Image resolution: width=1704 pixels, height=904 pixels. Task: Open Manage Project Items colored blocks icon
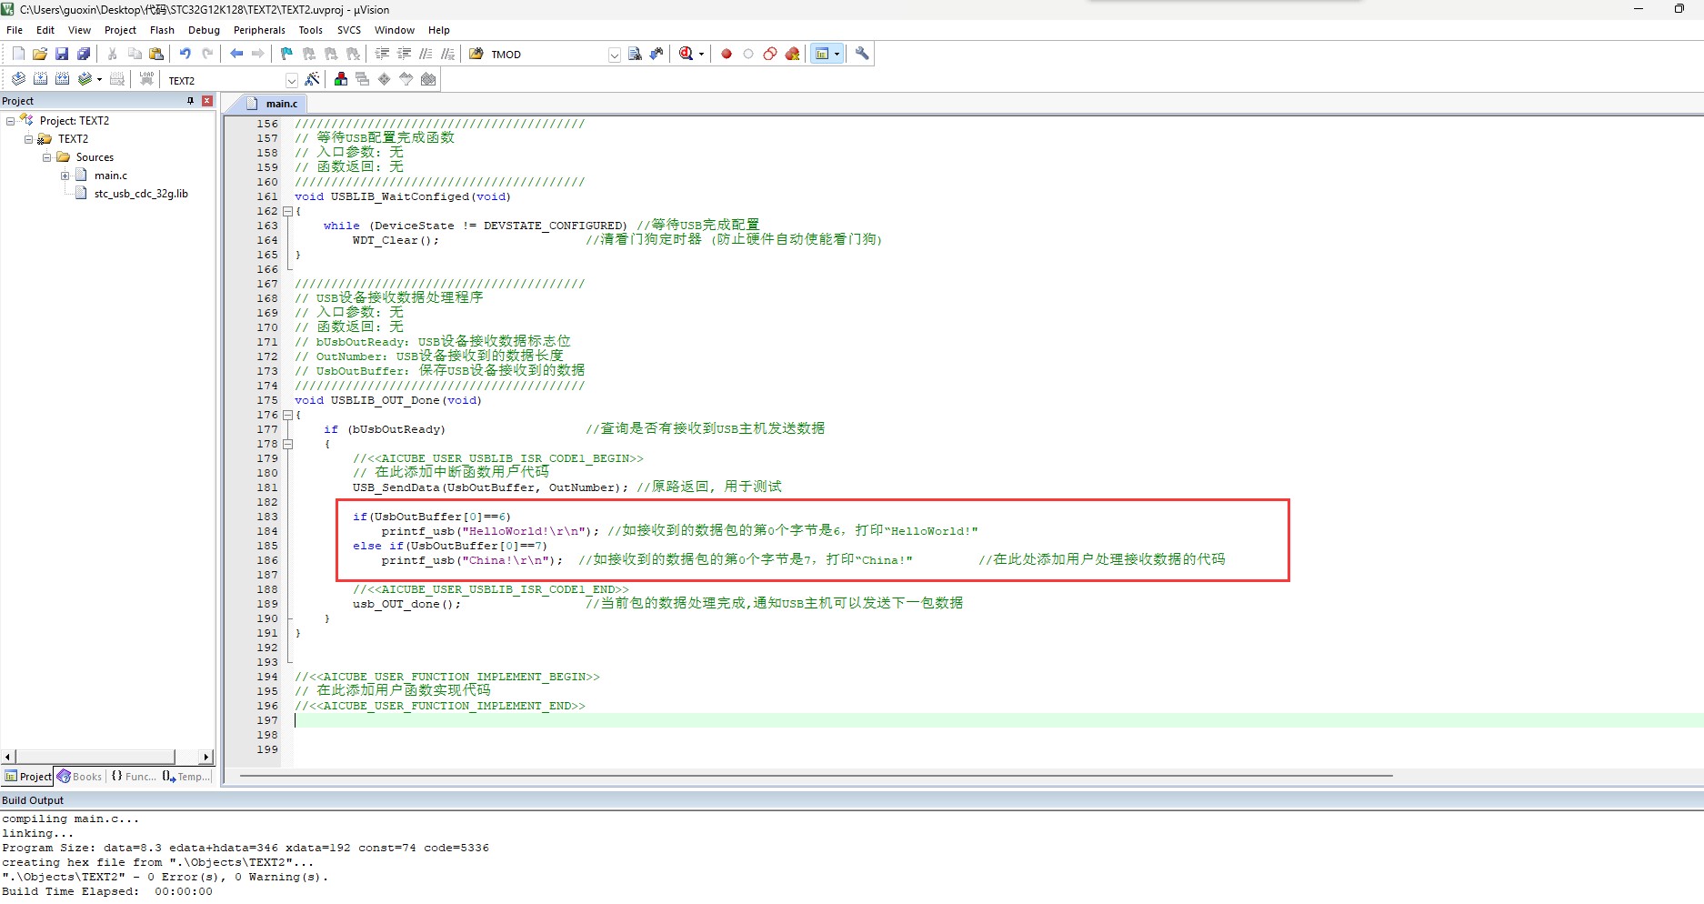click(x=341, y=80)
